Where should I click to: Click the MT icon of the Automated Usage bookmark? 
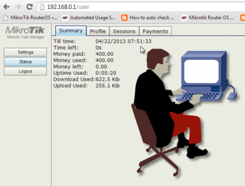coord(65,18)
